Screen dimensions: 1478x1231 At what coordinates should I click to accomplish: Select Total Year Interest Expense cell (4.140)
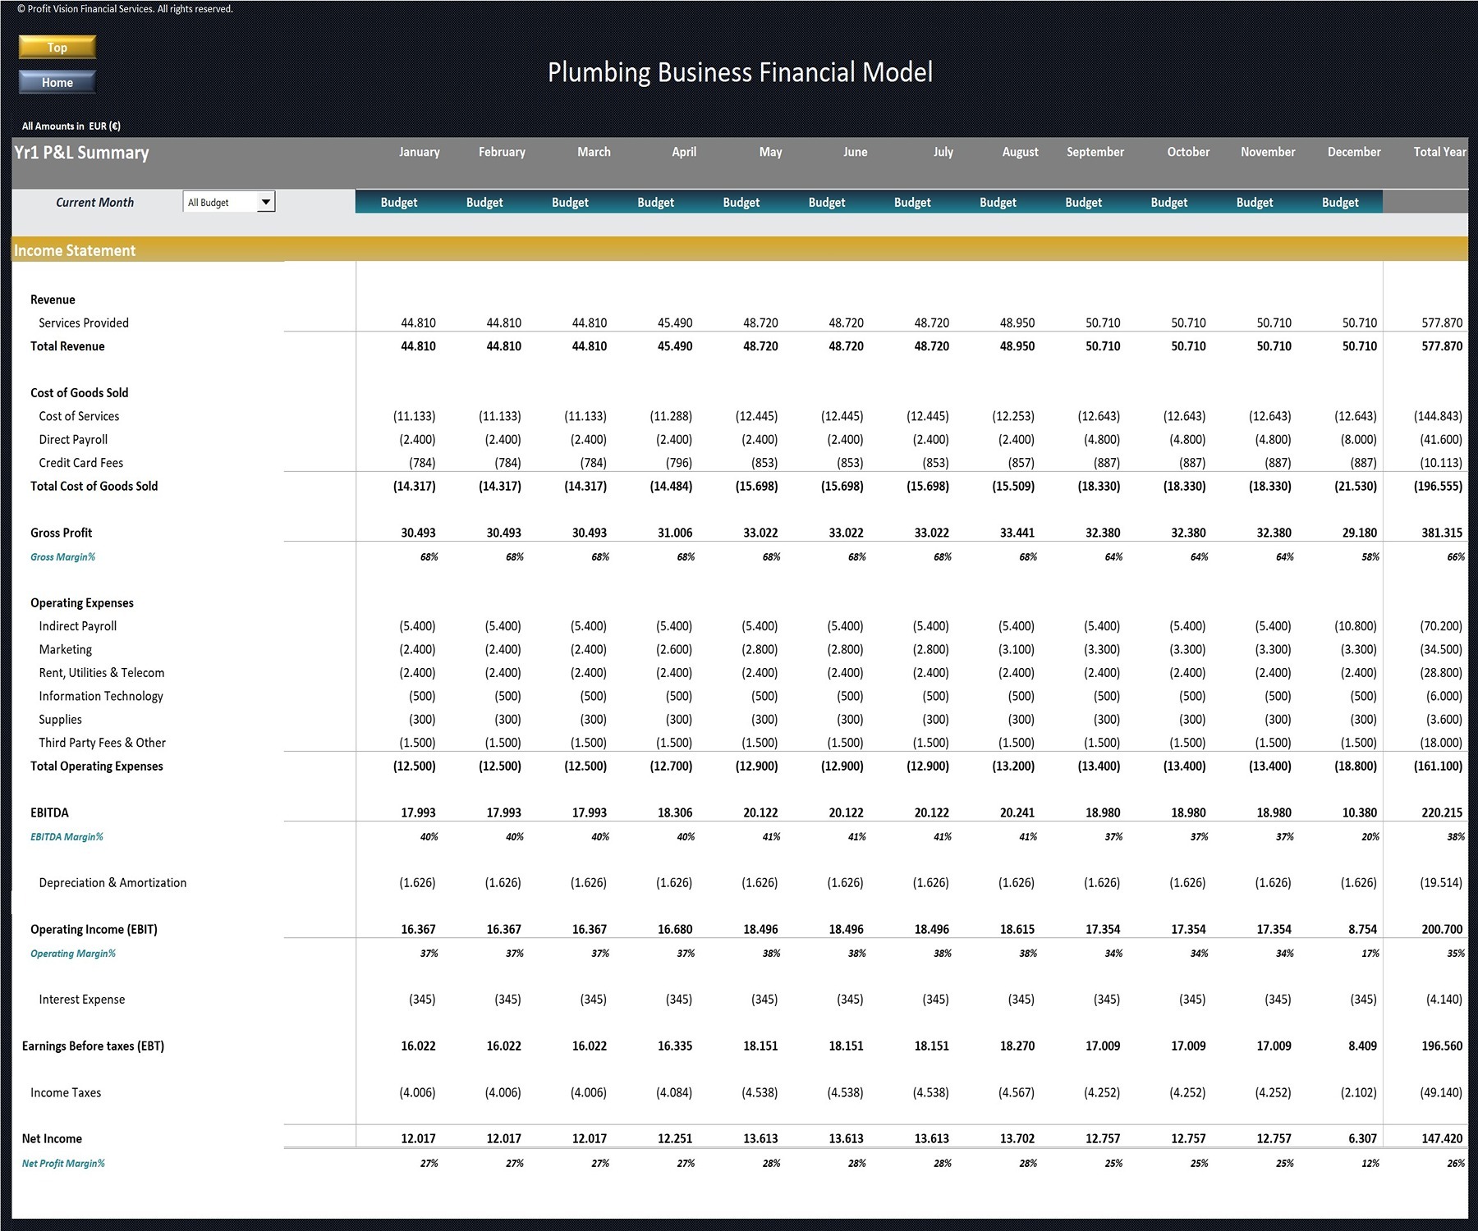(1444, 999)
